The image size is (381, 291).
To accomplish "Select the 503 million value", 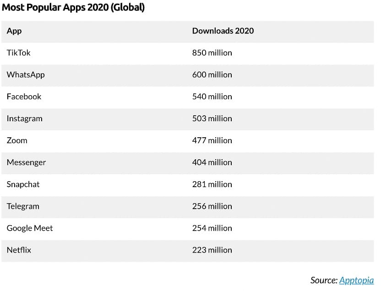I will [212, 119].
